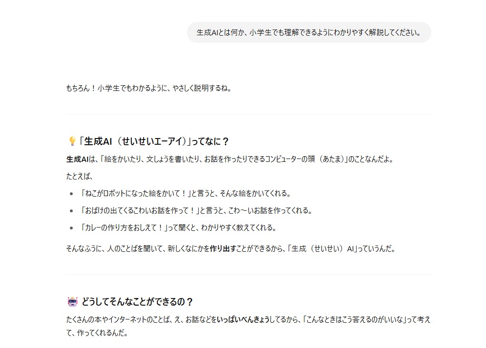Click the bold 生成AI at paragraph start
The height and width of the screenshot is (348, 486).
pyautogui.click(x=77, y=159)
